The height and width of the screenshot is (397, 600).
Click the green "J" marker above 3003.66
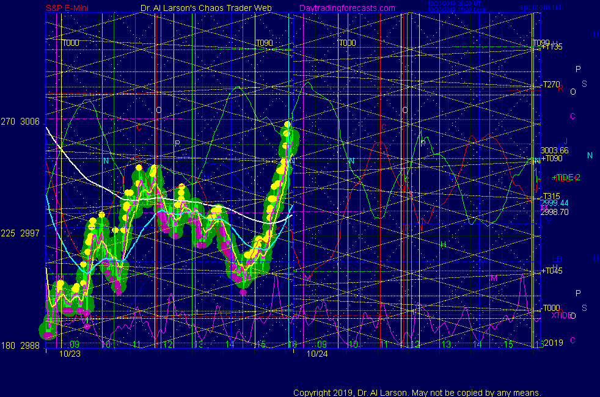[566, 141]
